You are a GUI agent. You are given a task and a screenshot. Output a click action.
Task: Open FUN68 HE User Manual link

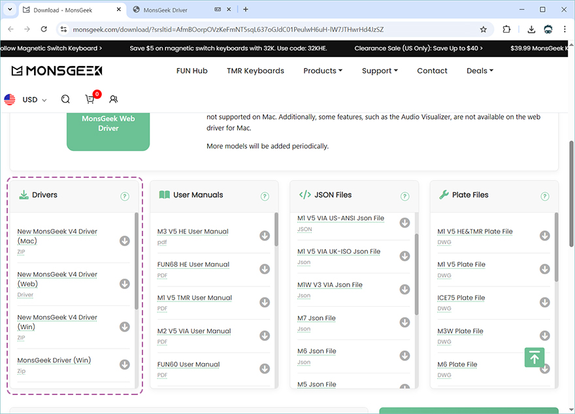pos(193,264)
